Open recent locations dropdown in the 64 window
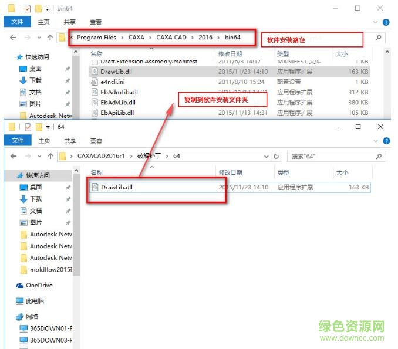Viewport: 398px width, 349px height. tap(39, 156)
